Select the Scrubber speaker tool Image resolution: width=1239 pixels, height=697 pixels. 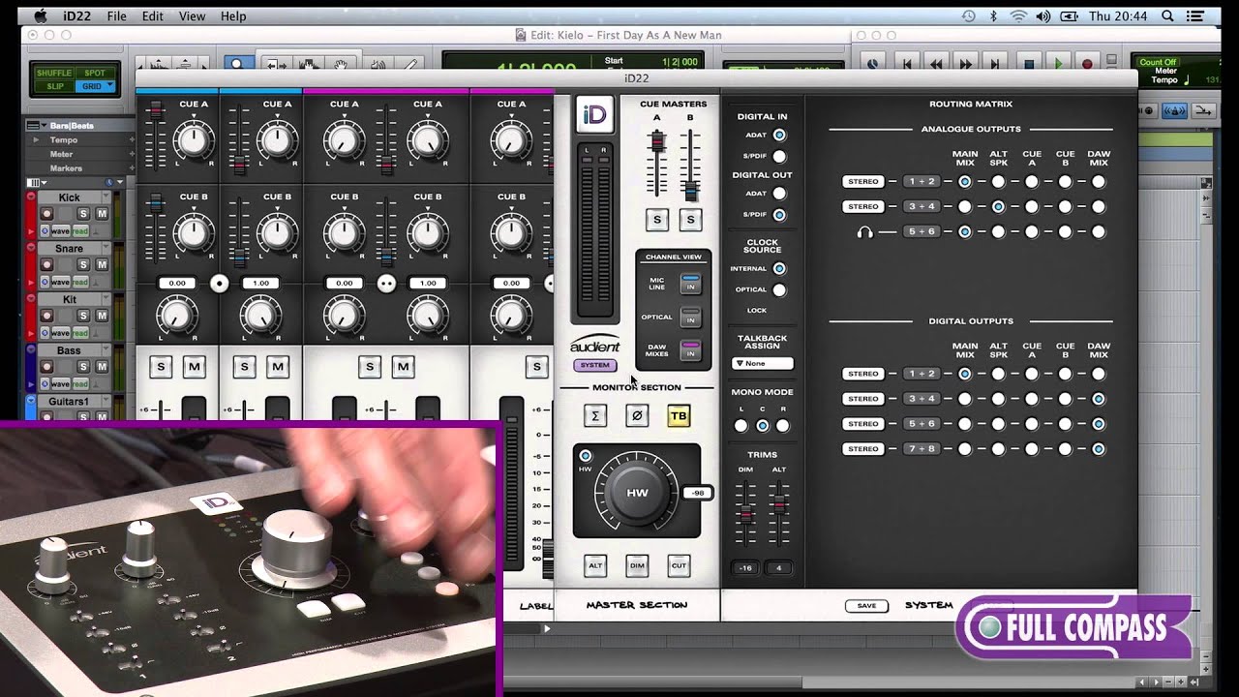click(378, 64)
